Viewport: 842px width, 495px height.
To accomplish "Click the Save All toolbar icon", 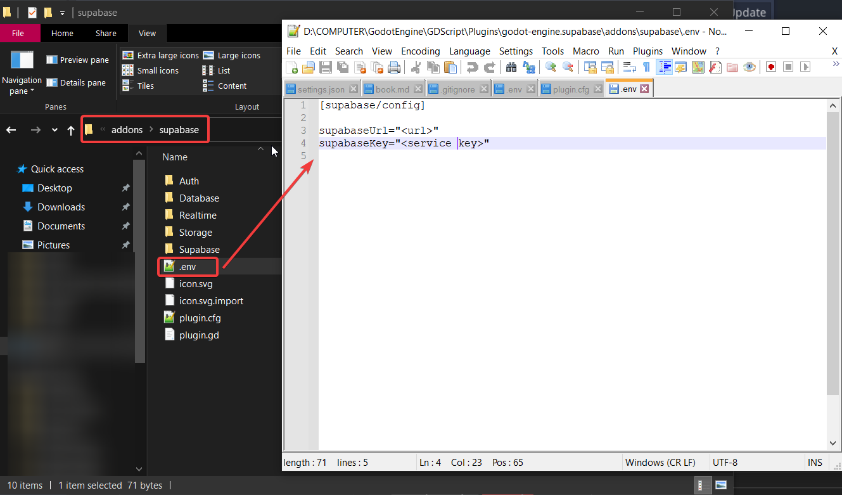I will [343, 67].
